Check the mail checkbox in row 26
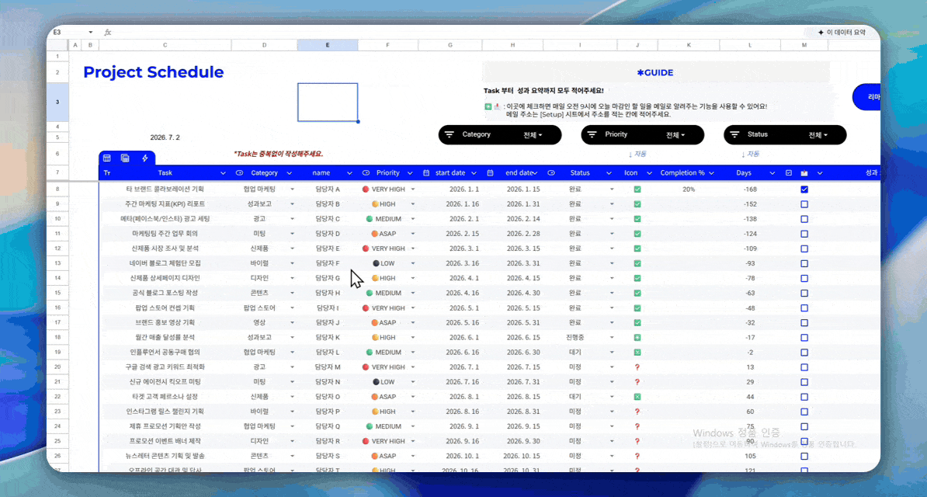Image resolution: width=927 pixels, height=497 pixels. (804, 456)
